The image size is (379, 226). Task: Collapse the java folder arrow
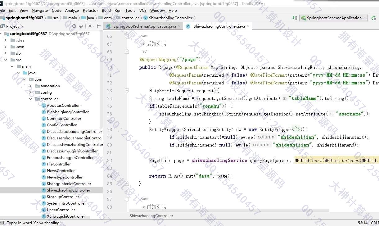(x=18, y=73)
